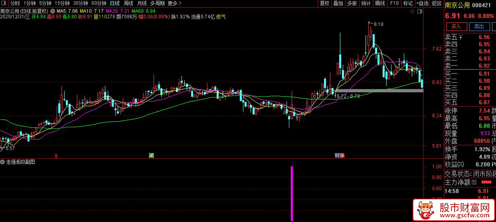Open F10 company information
496x222 pixels.
pyautogui.click(x=394, y=3)
